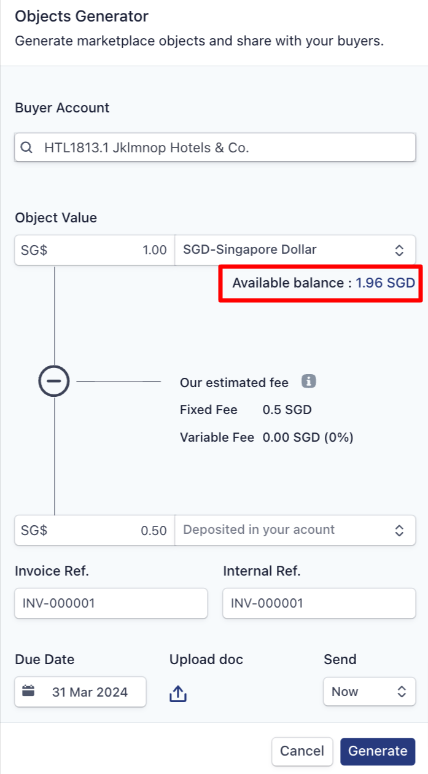Click the Internal Ref. input field
Screen dimensions: 428x774
(319, 603)
